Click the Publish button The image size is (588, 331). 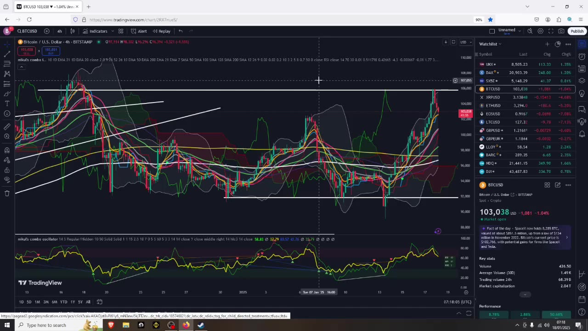(x=577, y=31)
